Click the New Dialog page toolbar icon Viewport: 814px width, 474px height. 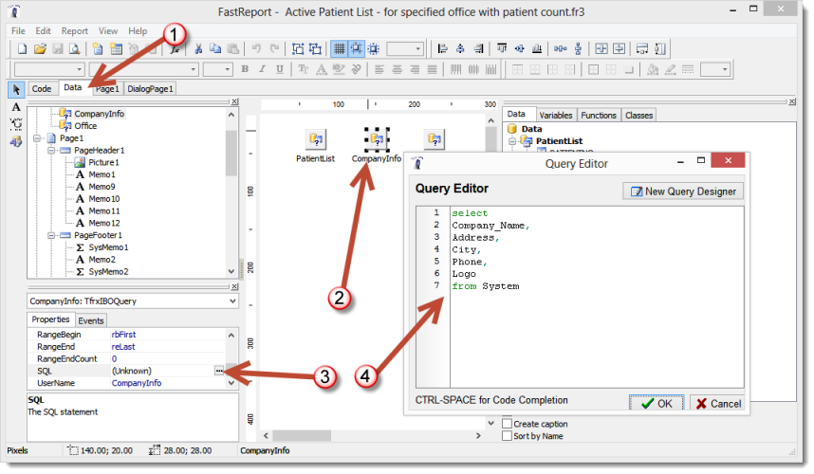pyautogui.click(x=116, y=48)
